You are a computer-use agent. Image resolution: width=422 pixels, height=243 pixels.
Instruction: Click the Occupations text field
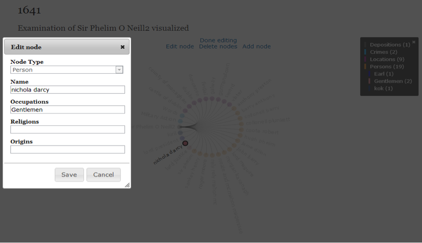[x=67, y=109]
